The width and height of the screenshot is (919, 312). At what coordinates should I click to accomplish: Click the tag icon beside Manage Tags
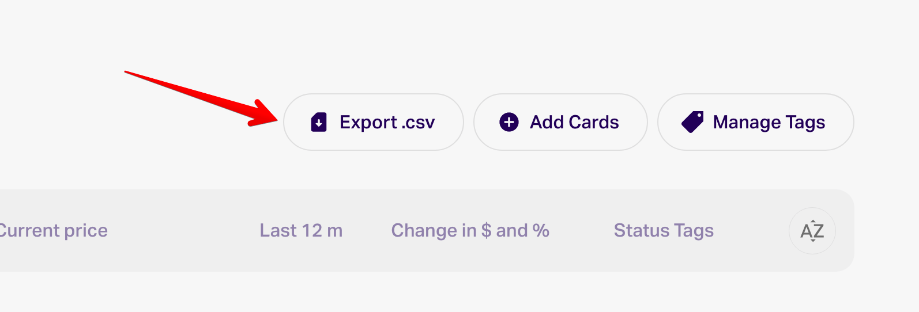pos(692,122)
